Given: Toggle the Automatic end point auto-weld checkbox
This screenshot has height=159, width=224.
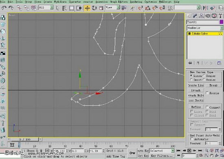Looking at the screenshot, I should [x=192, y=139].
